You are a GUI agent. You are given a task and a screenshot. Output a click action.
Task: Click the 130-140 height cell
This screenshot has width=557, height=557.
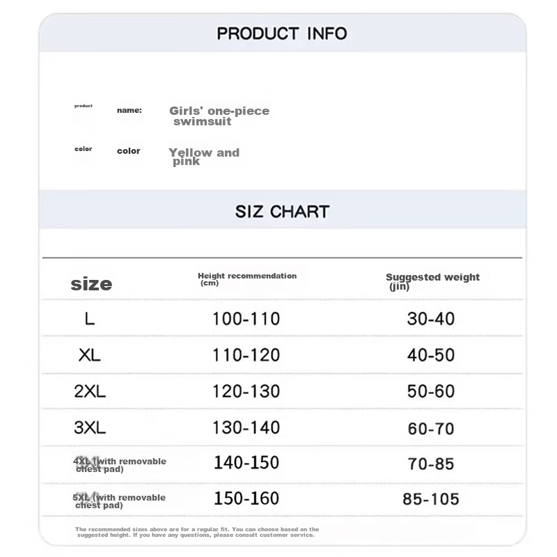tap(246, 427)
